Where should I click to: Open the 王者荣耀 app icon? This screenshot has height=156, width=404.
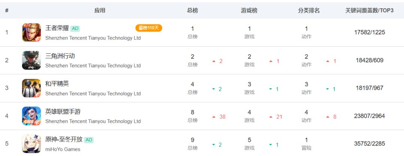(31, 32)
